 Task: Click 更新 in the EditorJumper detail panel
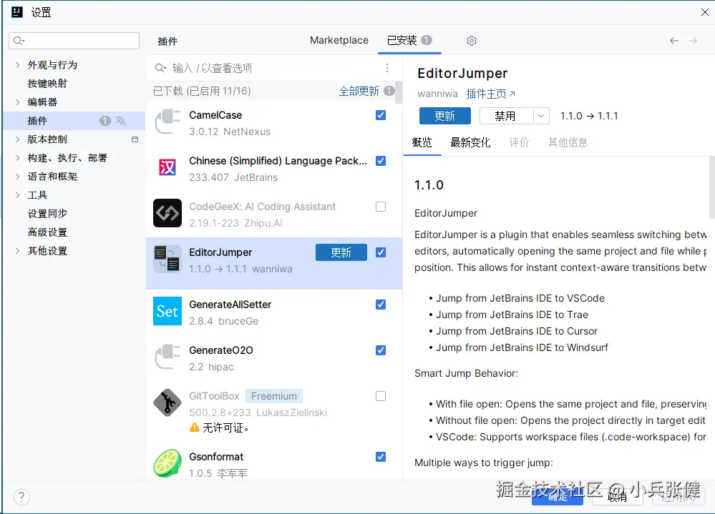click(x=445, y=116)
